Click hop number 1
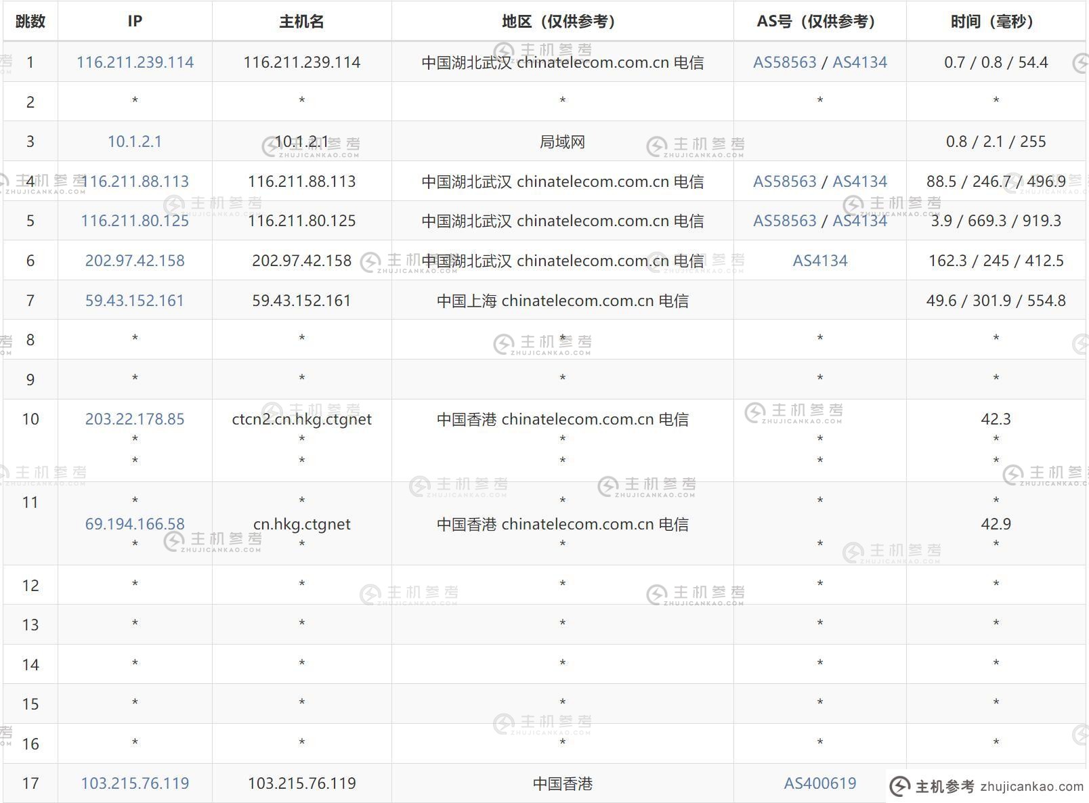Viewport: 1089px width, 803px height. pos(30,62)
